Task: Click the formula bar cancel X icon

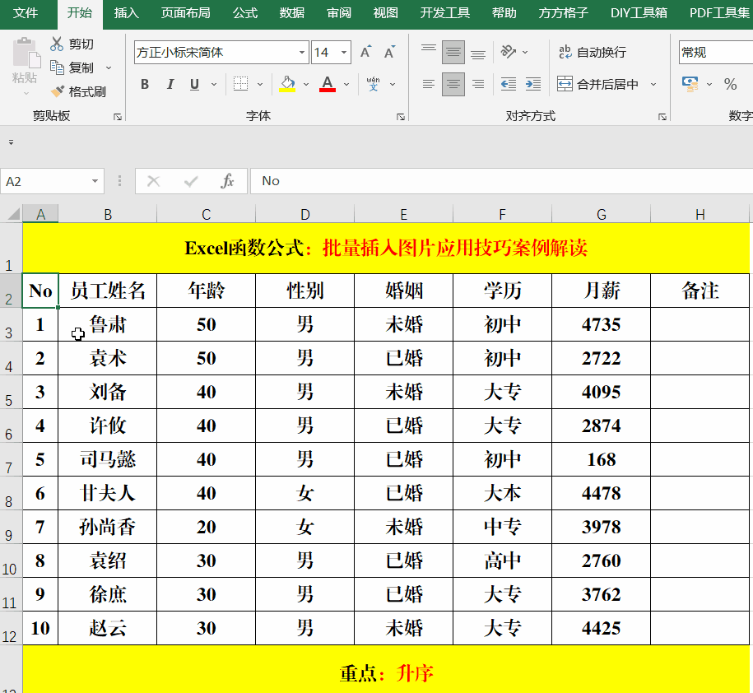Action: [153, 181]
